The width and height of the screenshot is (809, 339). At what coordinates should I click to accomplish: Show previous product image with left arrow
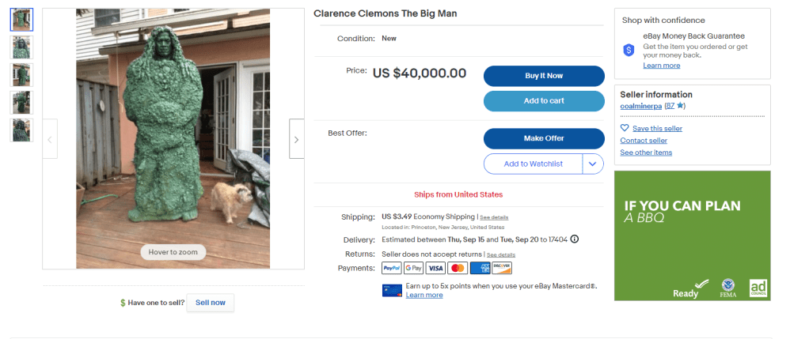50,139
